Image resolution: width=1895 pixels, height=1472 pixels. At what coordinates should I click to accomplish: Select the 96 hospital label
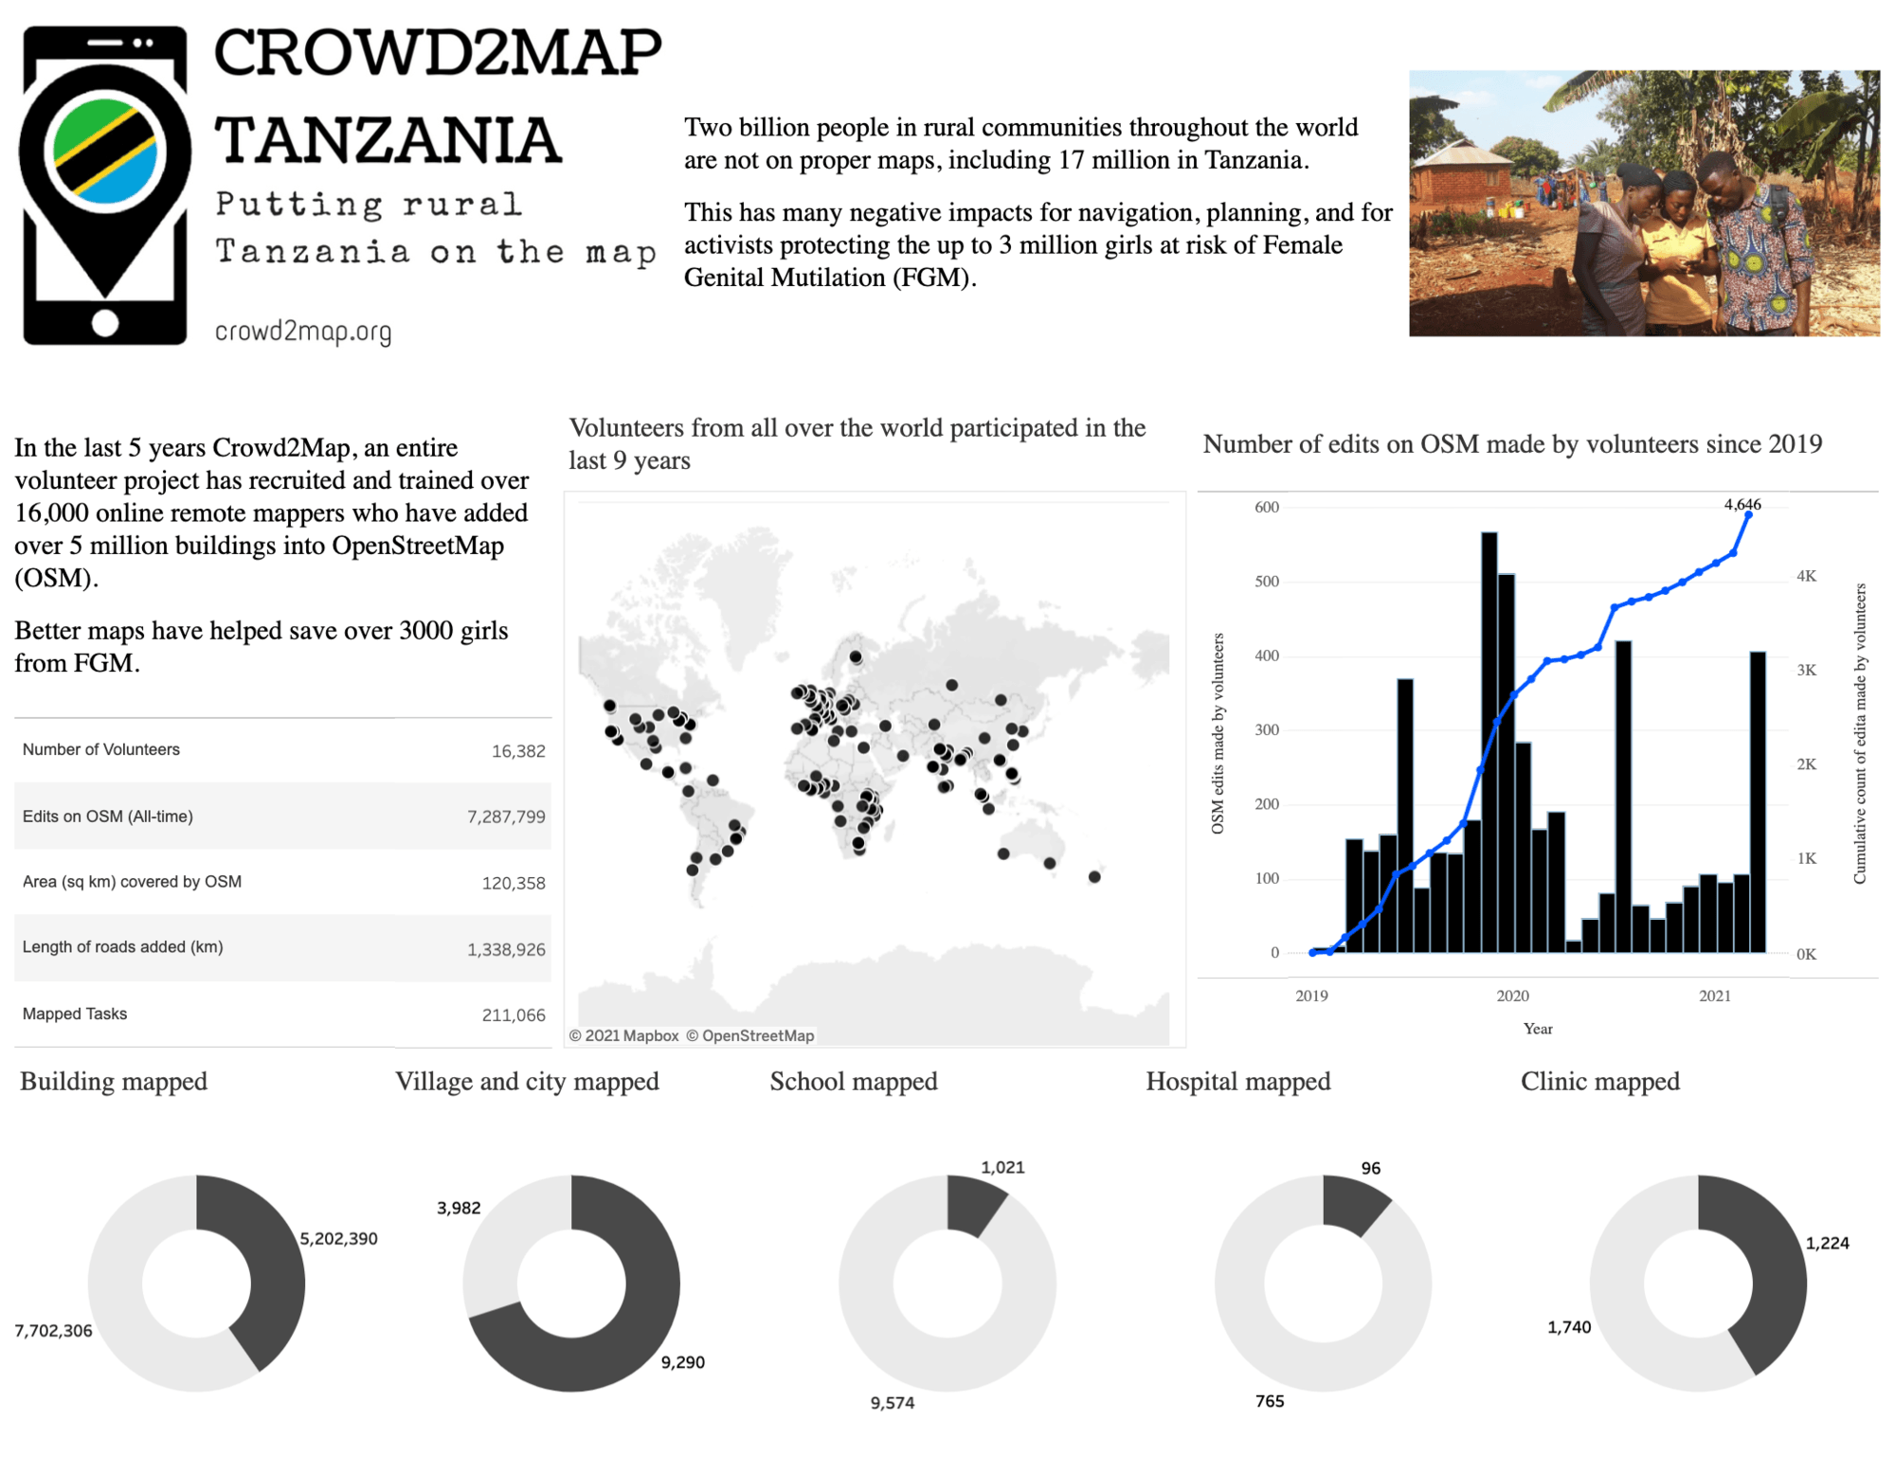pos(1371,1168)
